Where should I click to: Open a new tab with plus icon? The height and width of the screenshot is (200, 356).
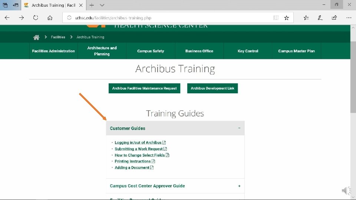(x=92, y=5)
